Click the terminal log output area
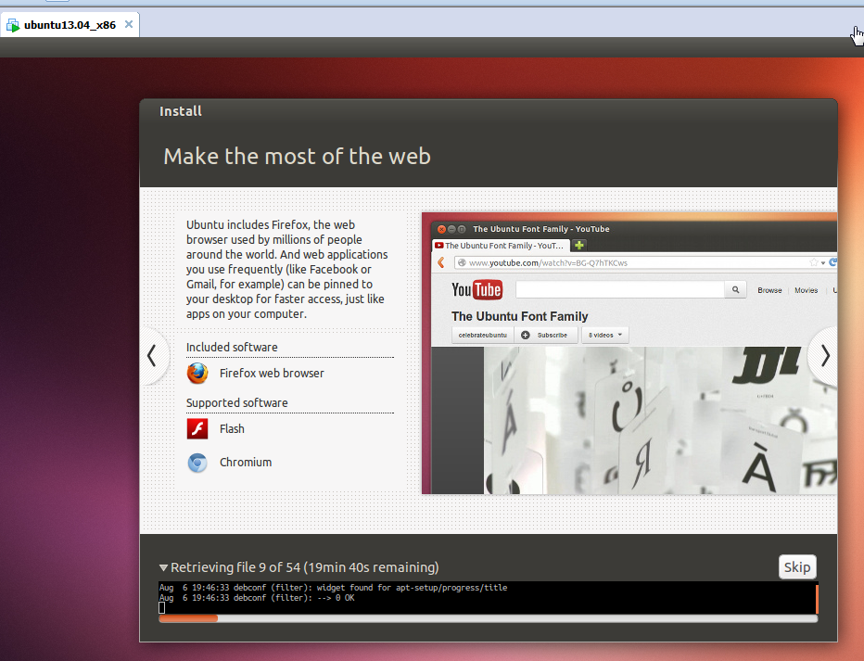Image resolution: width=864 pixels, height=661 pixels. [487, 598]
